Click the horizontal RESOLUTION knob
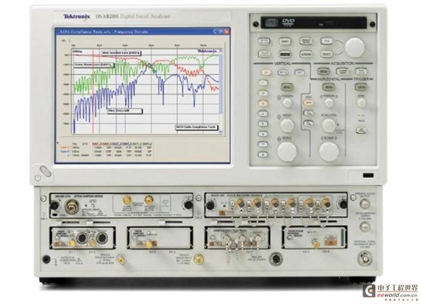 coord(328,125)
